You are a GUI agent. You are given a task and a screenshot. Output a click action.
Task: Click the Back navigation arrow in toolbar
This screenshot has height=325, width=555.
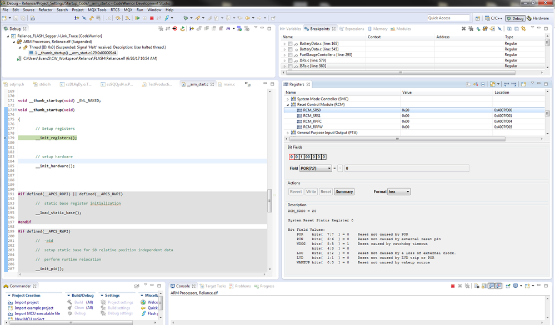(x=247, y=18)
